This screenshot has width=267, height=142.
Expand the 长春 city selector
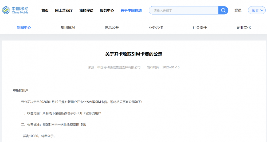click(x=257, y=10)
